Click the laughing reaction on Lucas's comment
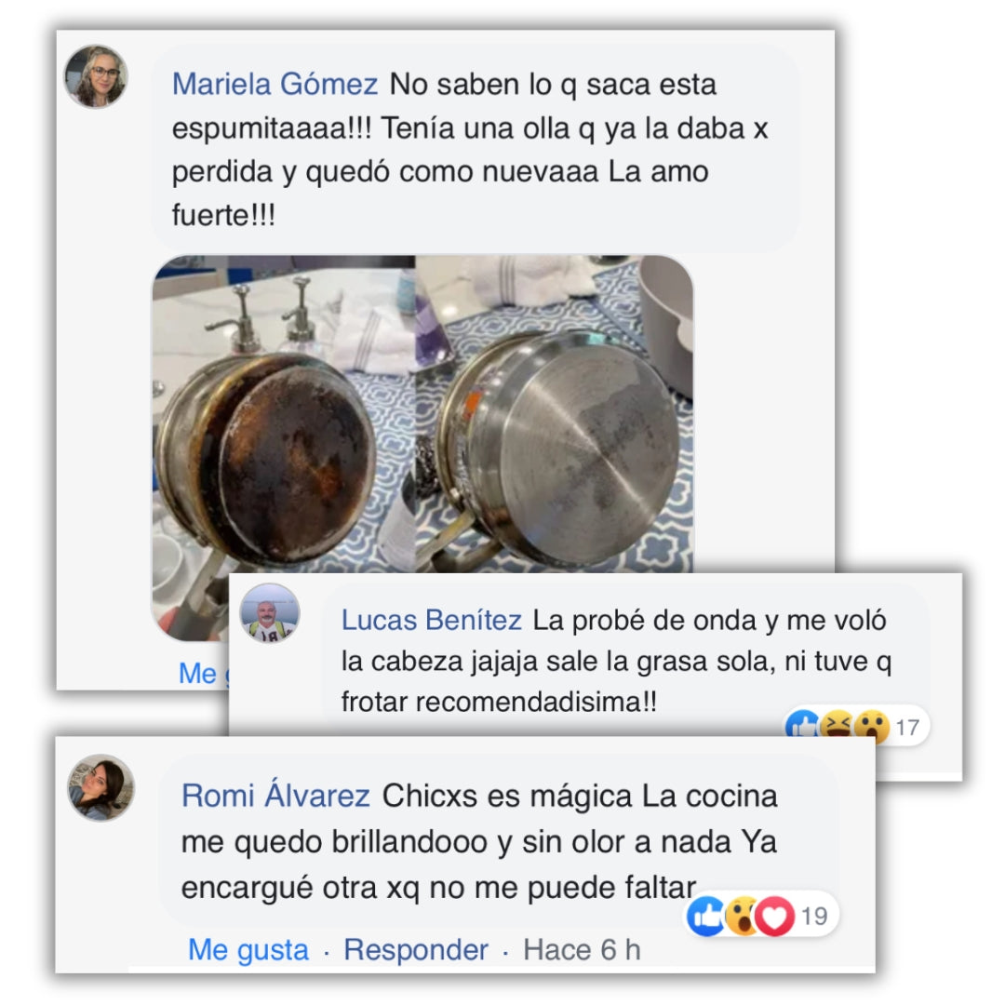Image resolution: width=1005 pixels, height=1005 pixels. click(x=837, y=726)
